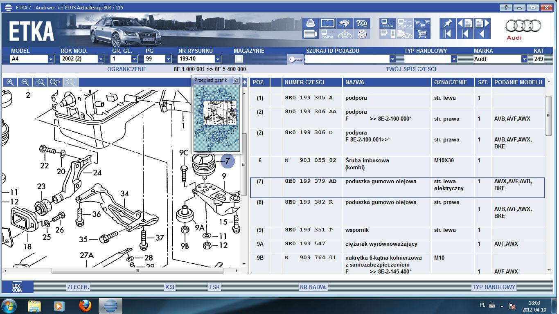Click the multiple shopping carts icon
This screenshot has width=559, height=314.
pyautogui.click(x=422, y=23)
